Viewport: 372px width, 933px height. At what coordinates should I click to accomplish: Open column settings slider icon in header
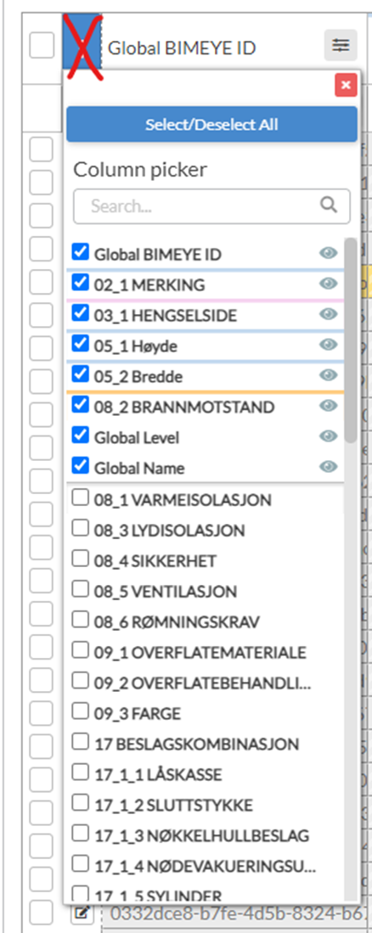click(341, 45)
